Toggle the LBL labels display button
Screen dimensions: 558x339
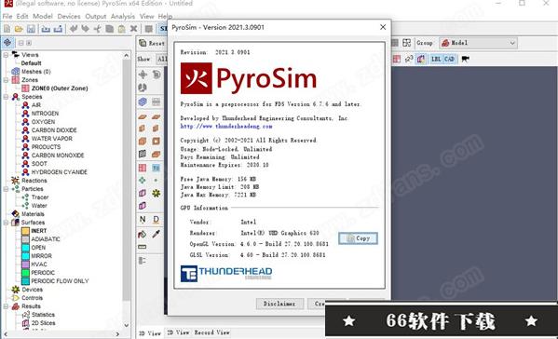(x=436, y=59)
